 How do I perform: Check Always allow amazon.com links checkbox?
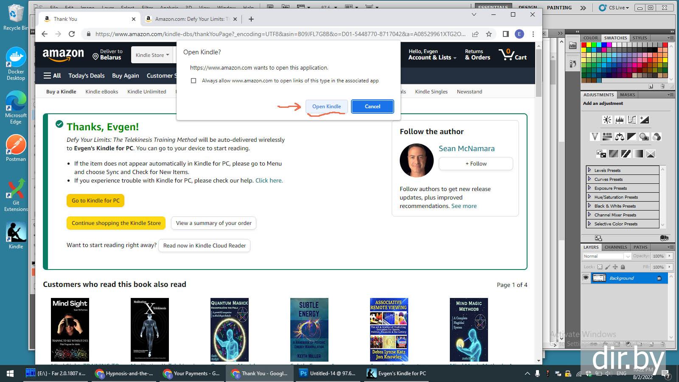click(x=194, y=81)
